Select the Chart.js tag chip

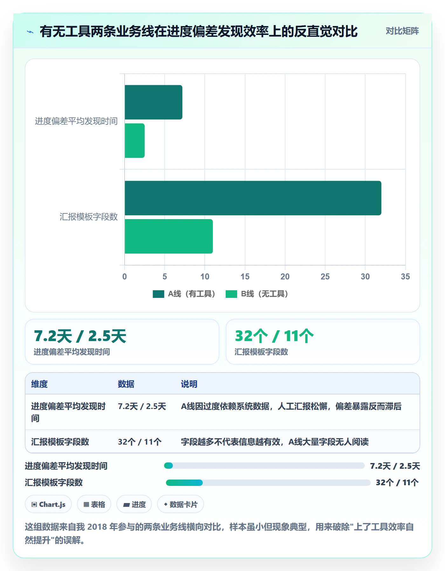tap(48, 504)
